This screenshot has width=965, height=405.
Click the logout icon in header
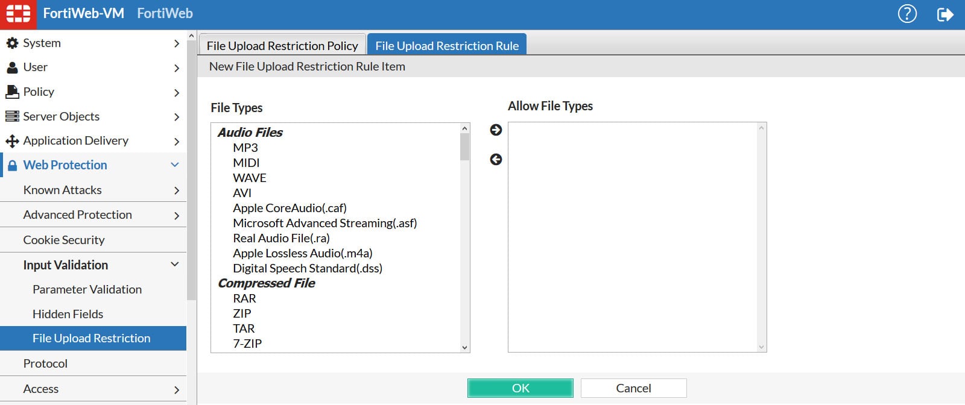click(x=945, y=14)
